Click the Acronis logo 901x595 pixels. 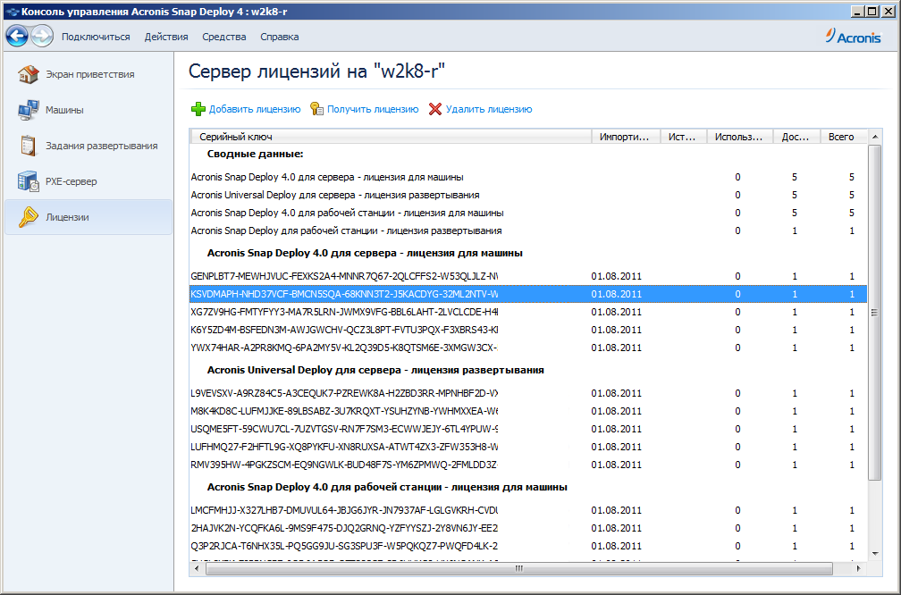click(854, 37)
